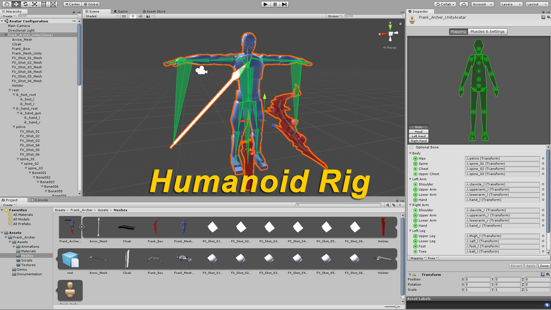Viewport: 551px width, 310px height.
Task: Open the Layers dropdown
Action: pyautogui.click(x=511, y=4)
